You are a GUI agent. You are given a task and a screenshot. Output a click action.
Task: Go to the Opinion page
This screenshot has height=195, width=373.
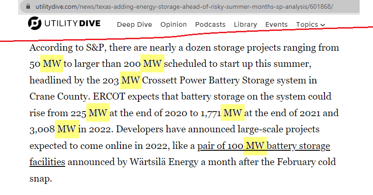point(174,24)
